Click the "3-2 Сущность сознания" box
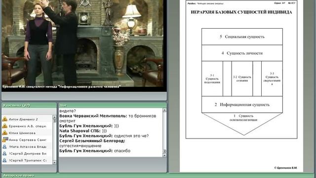The width and height of the screenshot is (316, 178). click(242, 79)
